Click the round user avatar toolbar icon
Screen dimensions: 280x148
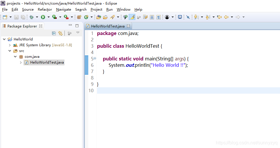click(167, 17)
